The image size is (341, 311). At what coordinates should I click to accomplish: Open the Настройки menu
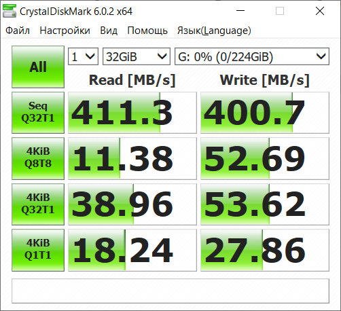click(x=65, y=31)
